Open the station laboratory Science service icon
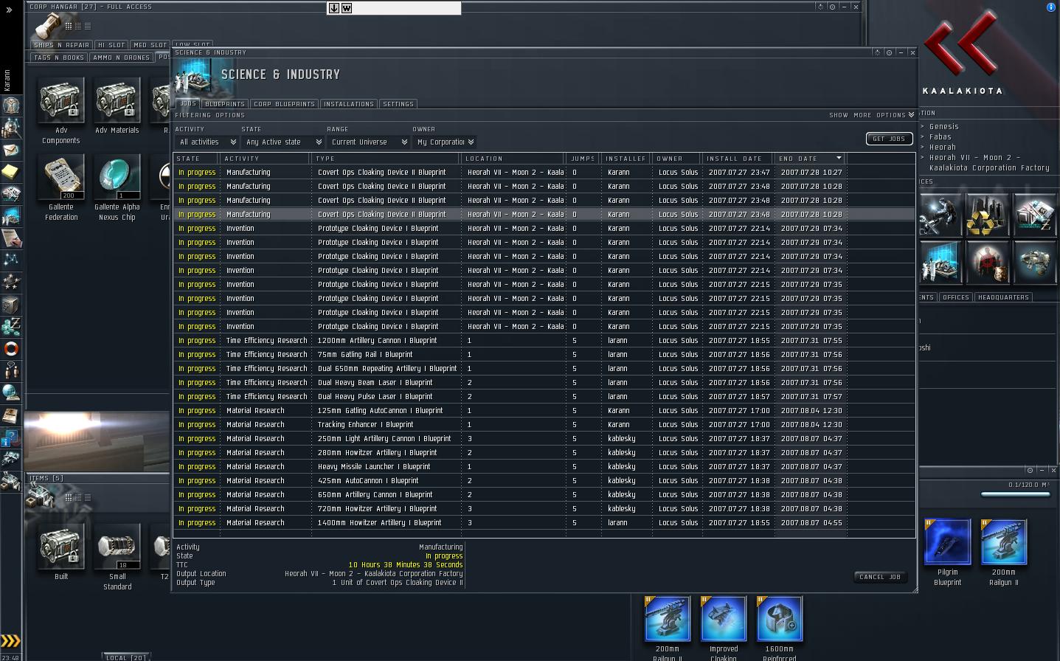The image size is (1060, 661). tap(941, 262)
